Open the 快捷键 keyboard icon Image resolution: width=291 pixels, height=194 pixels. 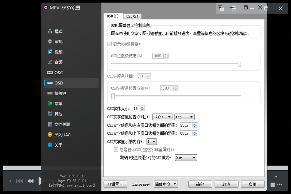50,93
